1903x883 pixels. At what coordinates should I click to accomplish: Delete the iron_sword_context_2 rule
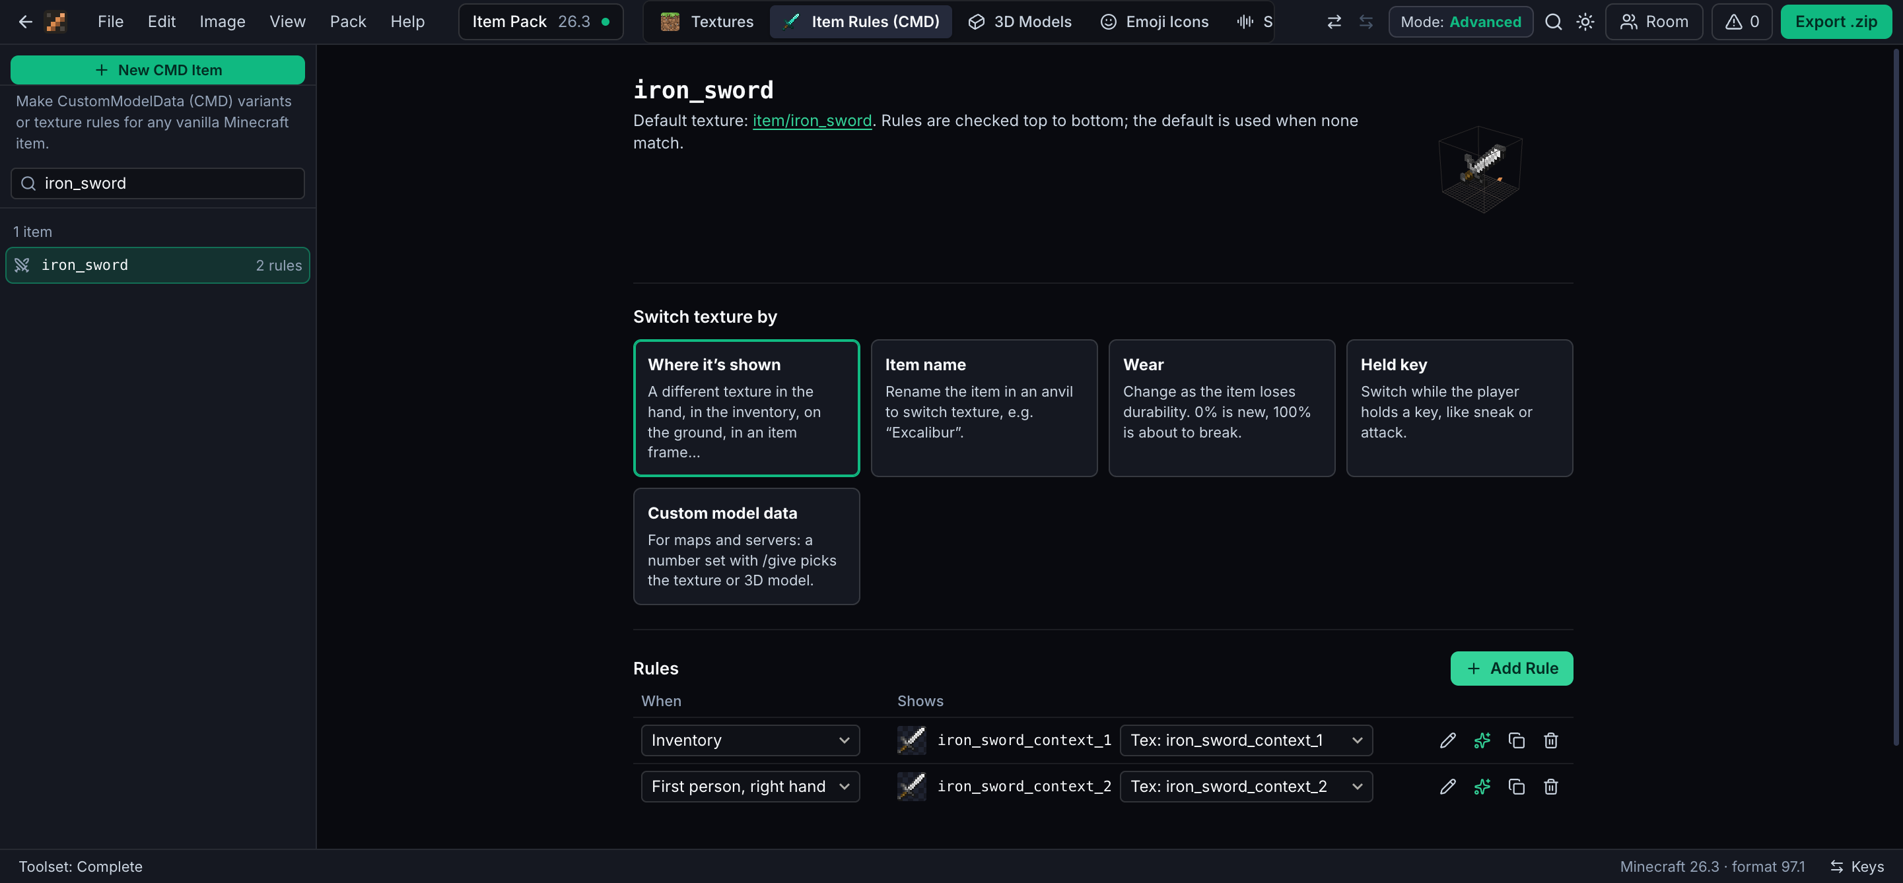[x=1550, y=787]
